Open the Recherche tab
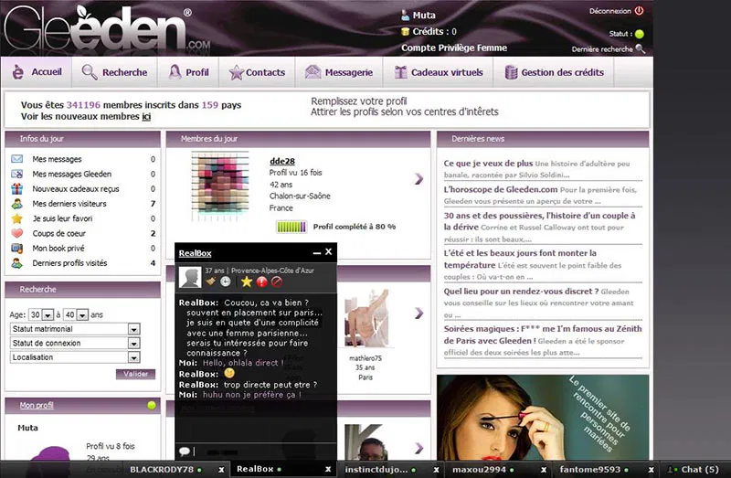731x478 pixels. tap(114, 72)
